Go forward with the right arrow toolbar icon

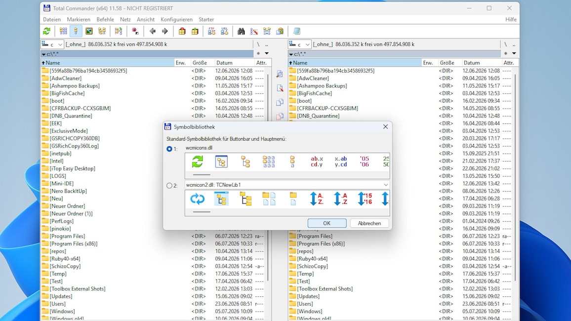tap(165, 31)
